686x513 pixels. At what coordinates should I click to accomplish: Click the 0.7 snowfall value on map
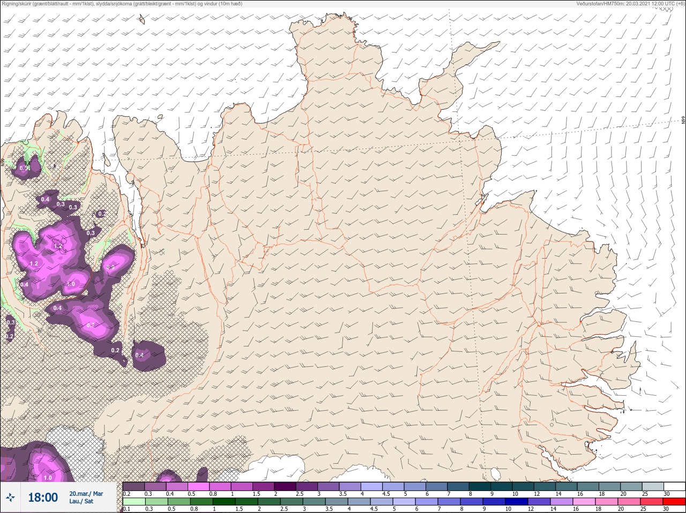pyautogui.click(x=91, y=326)
